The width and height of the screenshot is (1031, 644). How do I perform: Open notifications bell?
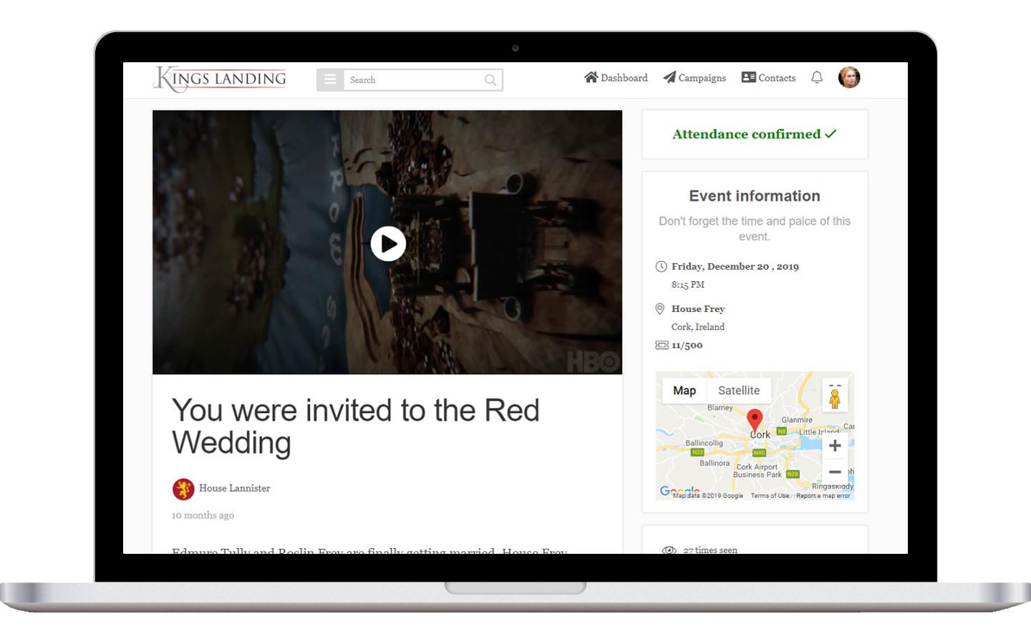[x=817, y=77]
